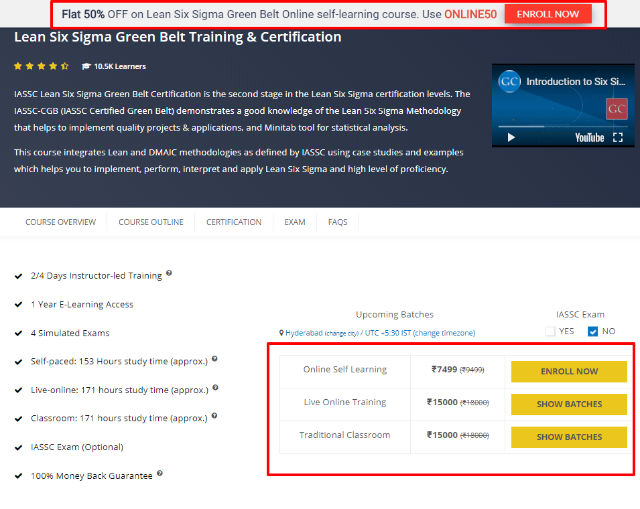Screen dimensions: 640x509
Task: Show help for Live-online study time
Action: coord(216,387)
